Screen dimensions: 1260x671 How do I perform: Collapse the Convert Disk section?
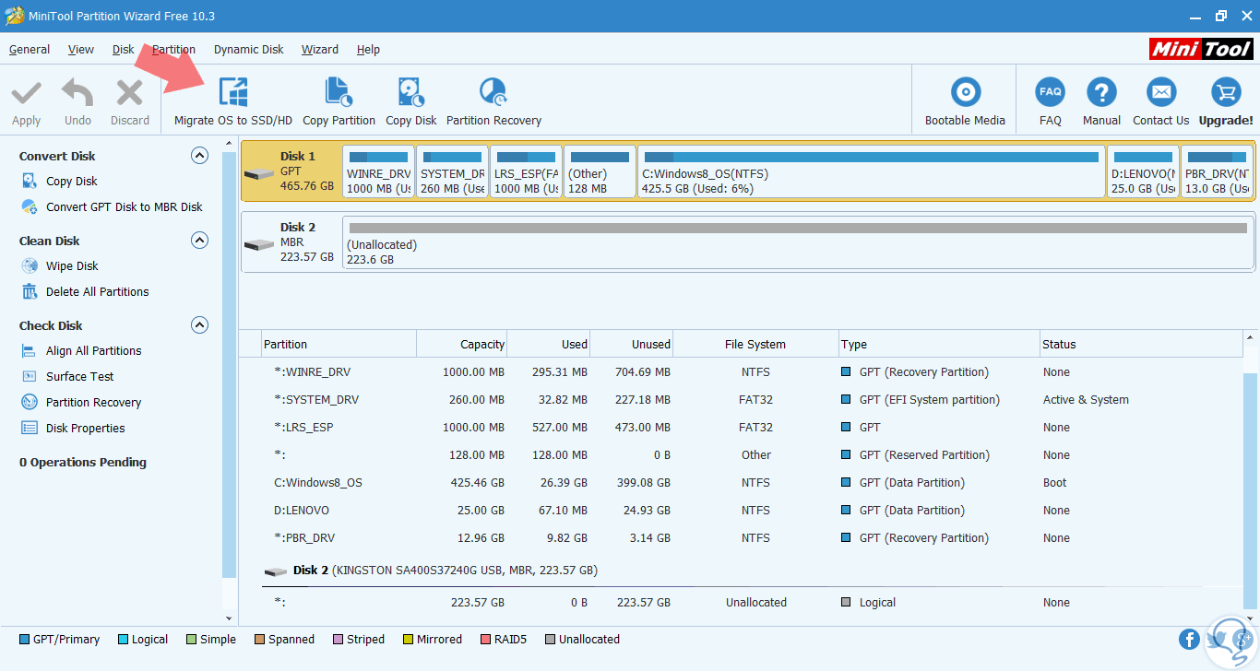click(199, 156)
